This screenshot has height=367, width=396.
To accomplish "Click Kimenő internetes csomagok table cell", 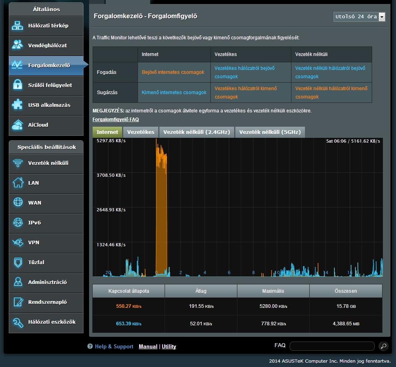I will [x=174, y=92].
